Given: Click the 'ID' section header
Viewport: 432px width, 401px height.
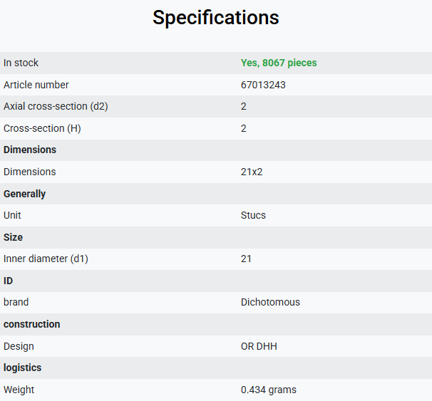Looking at the screenshot, I should click(x=9, y=281).
